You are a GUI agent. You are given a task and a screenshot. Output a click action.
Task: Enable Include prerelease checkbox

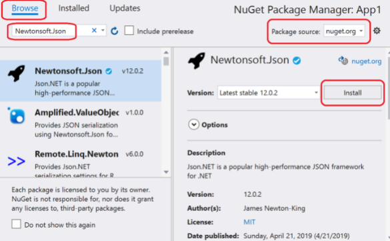tap(129, 31)
